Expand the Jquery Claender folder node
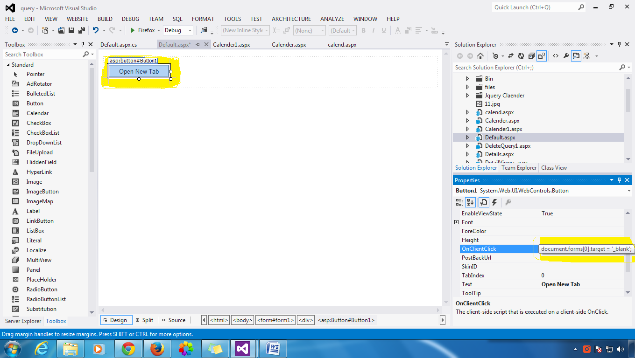 (x=468, y=96)
